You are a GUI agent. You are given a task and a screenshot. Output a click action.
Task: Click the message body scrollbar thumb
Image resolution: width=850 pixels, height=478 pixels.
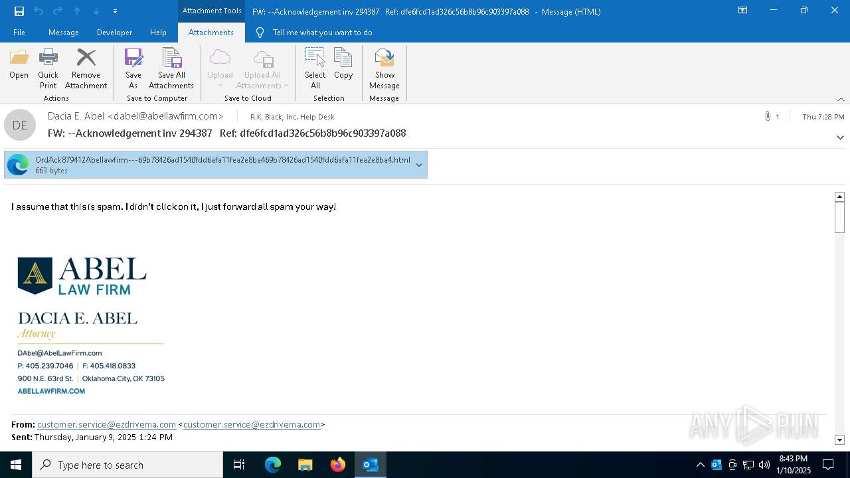point(839,217)
